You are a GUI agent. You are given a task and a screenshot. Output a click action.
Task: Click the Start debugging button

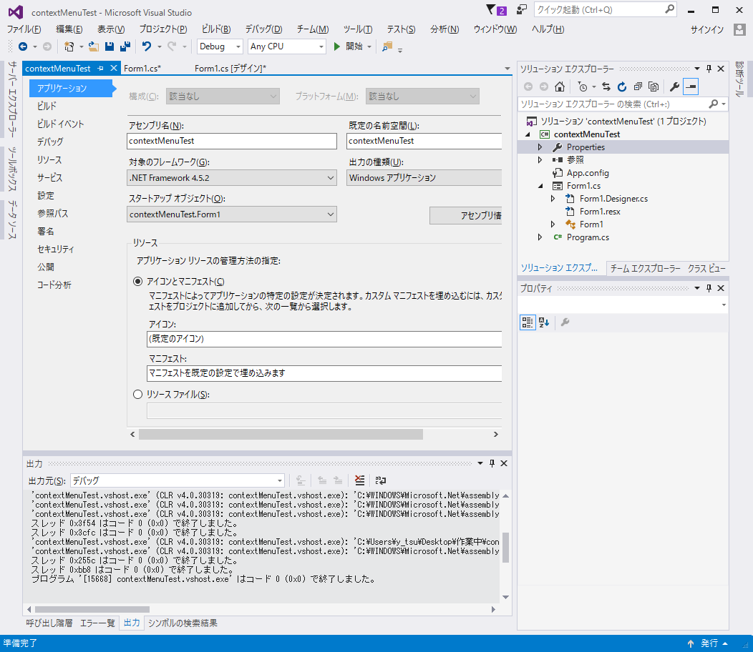[352, 46]
